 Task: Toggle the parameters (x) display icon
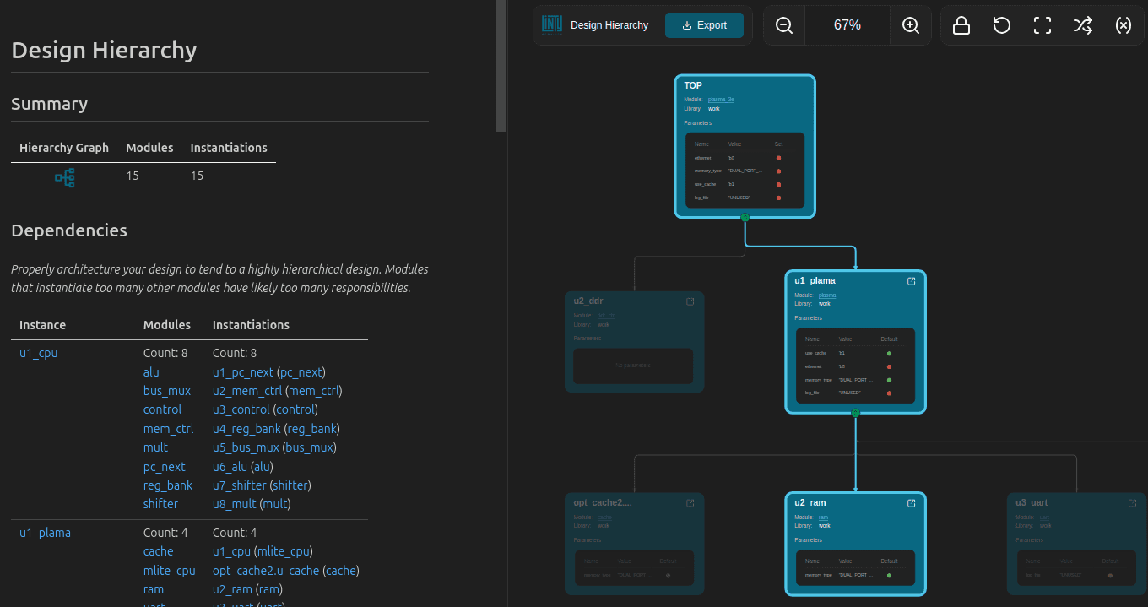pos(1124,25)
